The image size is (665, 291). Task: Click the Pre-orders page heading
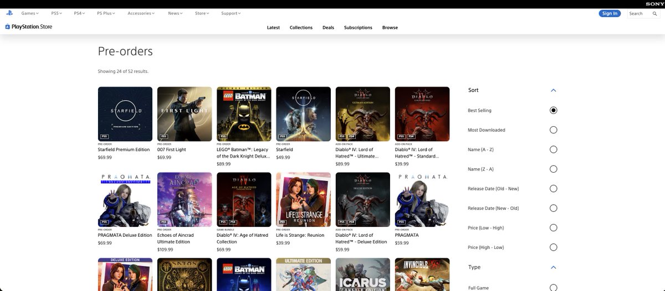125,51
